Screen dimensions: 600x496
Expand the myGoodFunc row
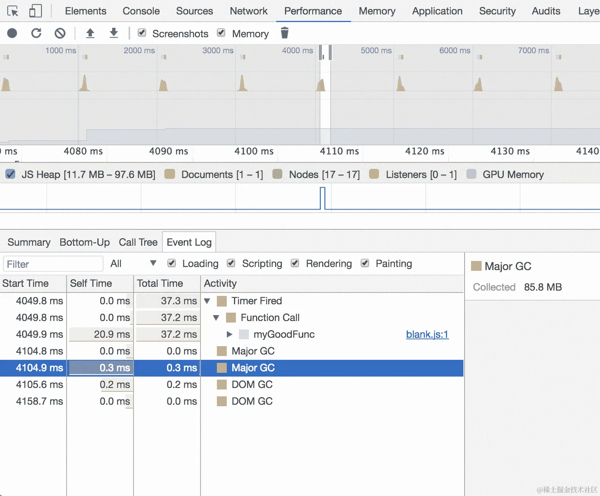click(x=229, y=335)
